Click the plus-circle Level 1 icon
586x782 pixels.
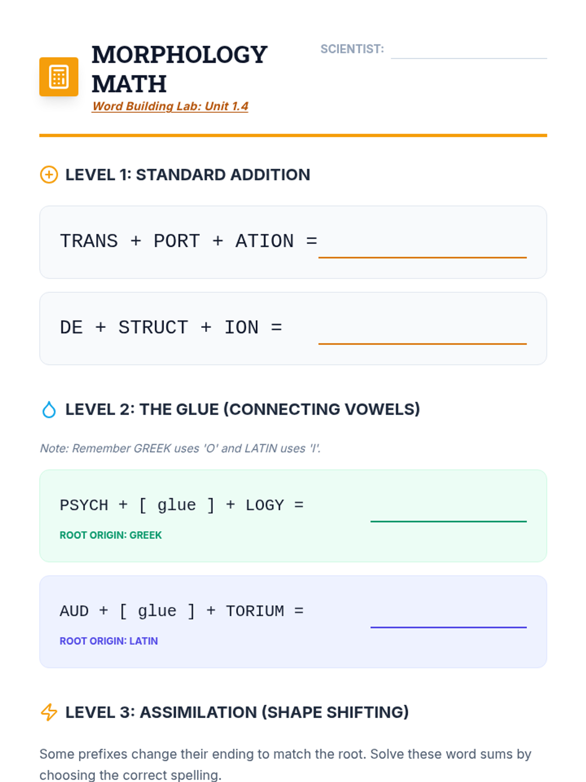coord(49,174)
